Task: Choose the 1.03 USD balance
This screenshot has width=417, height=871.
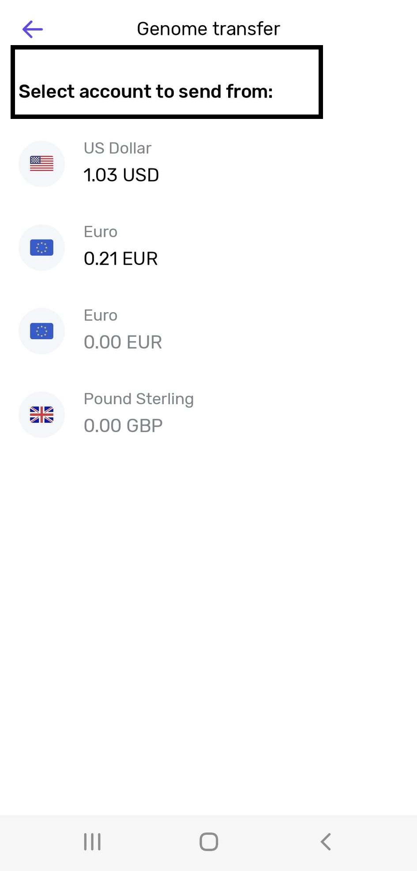Action: click(x=121, y=175)
